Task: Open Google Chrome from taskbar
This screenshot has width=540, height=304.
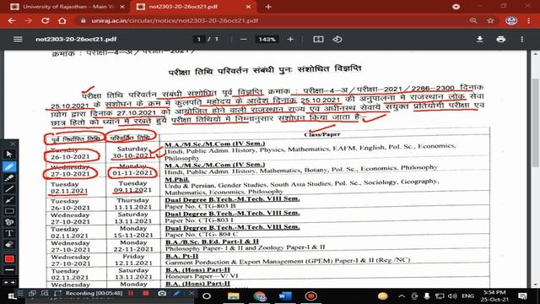Action: tap(260, 296)
